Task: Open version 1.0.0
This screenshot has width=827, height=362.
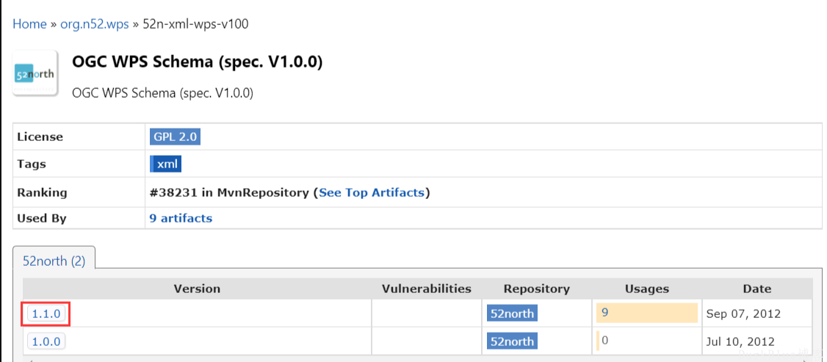Action: (x=46, y=341)
